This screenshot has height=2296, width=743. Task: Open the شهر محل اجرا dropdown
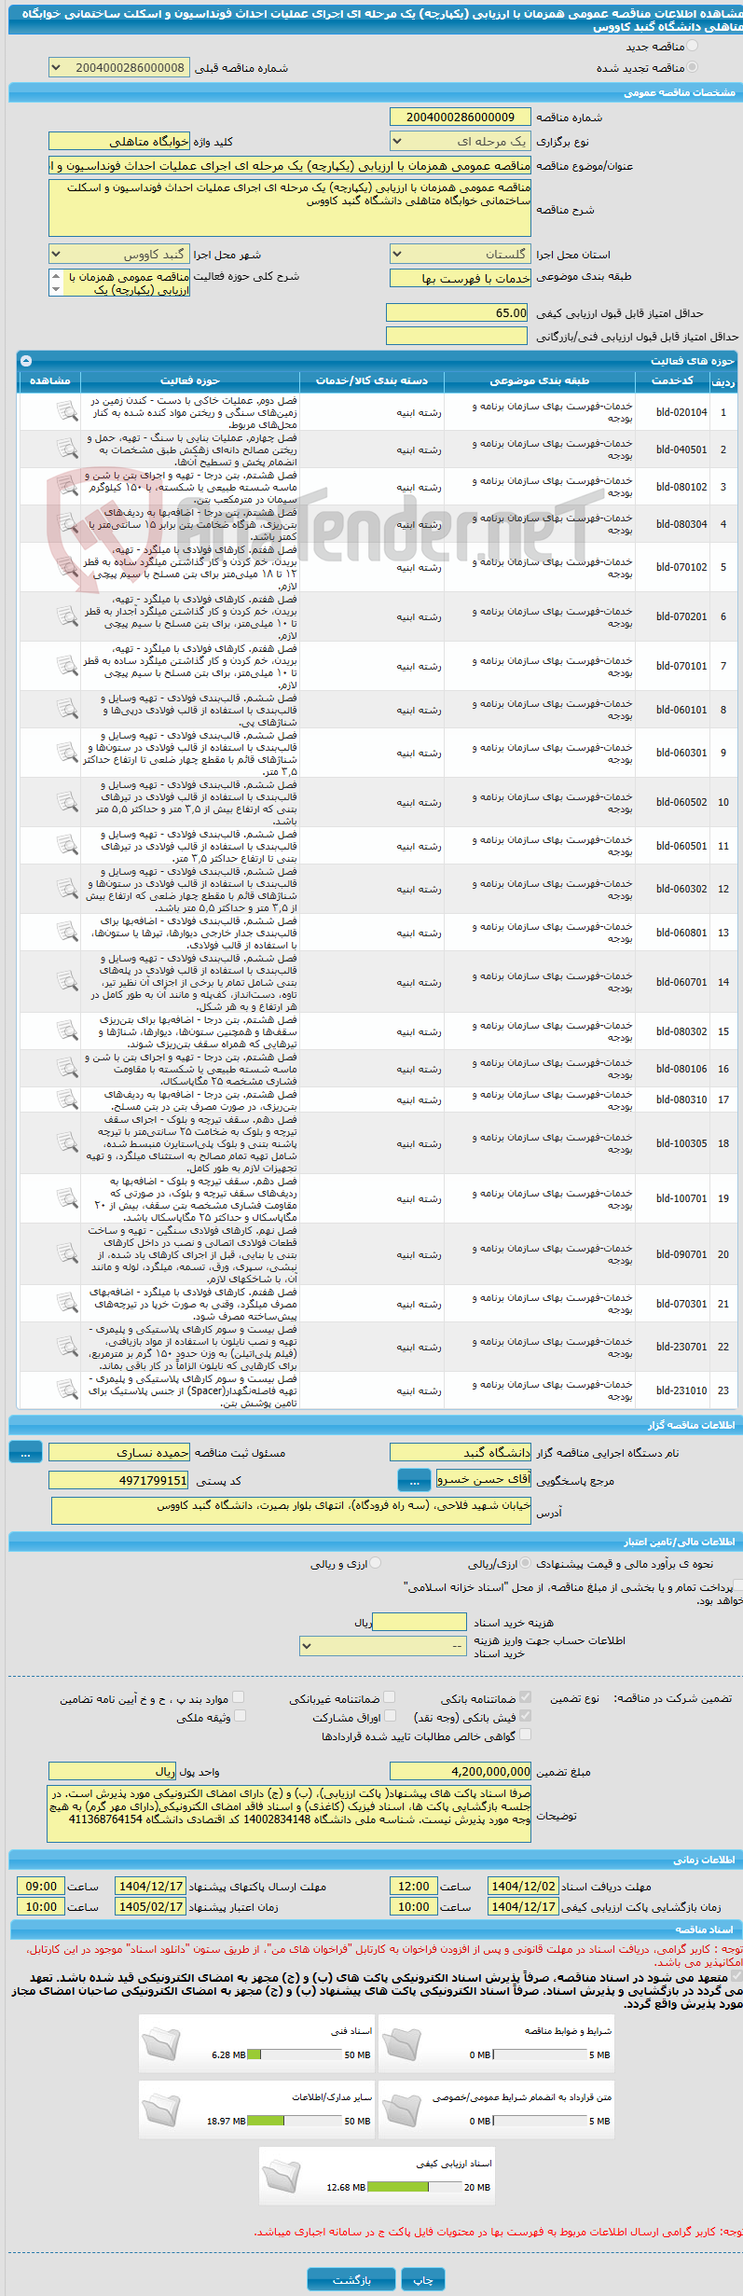click(x=119, y=255)
